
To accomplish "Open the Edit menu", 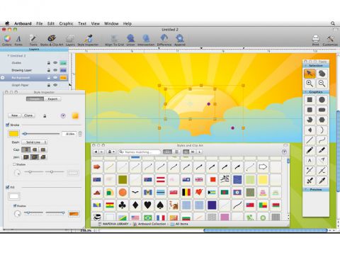I will click(x=51, y=23).
